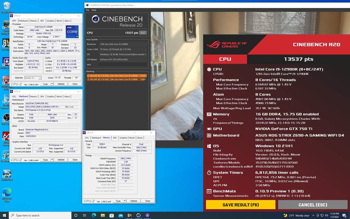Click Uncore Frequency value 4987.8 MHz
Image resolution: width=350 pixels, height=219 pixels.
click(141, 151)
